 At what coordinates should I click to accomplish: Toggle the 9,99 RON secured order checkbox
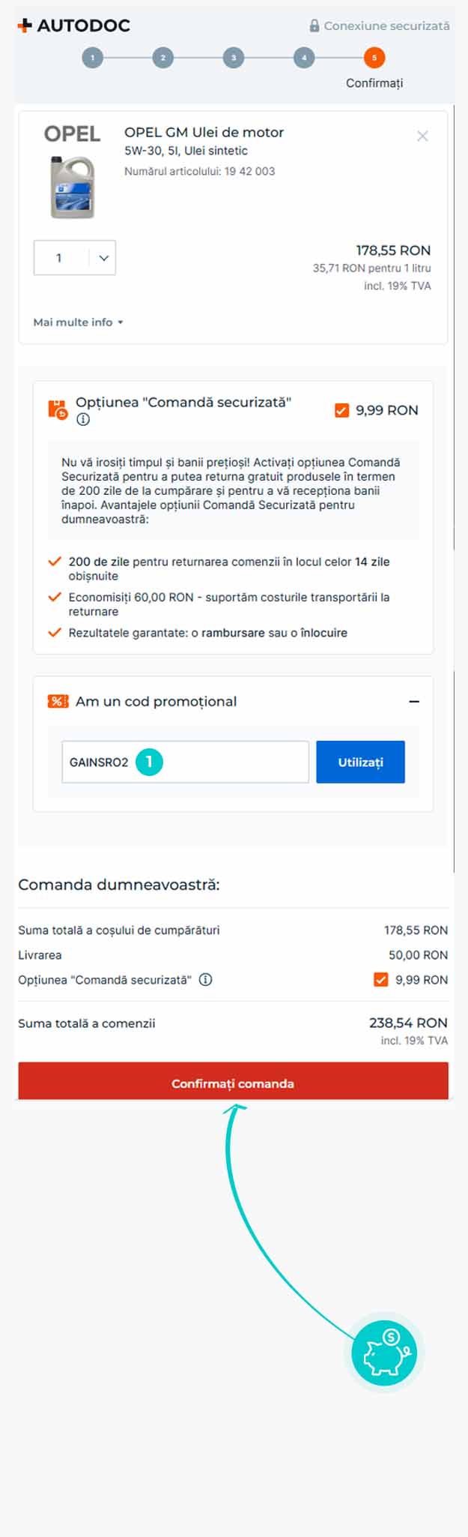point(341,410)
